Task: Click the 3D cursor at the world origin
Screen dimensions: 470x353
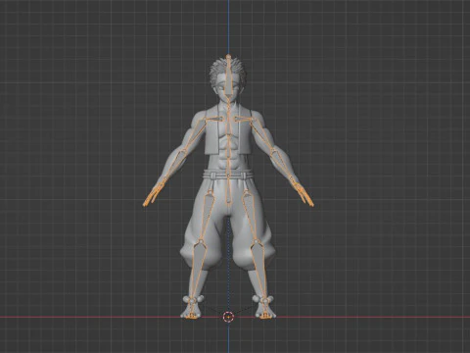Action: (x=228, y=317)
